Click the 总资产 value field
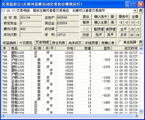 pos(68,18)
